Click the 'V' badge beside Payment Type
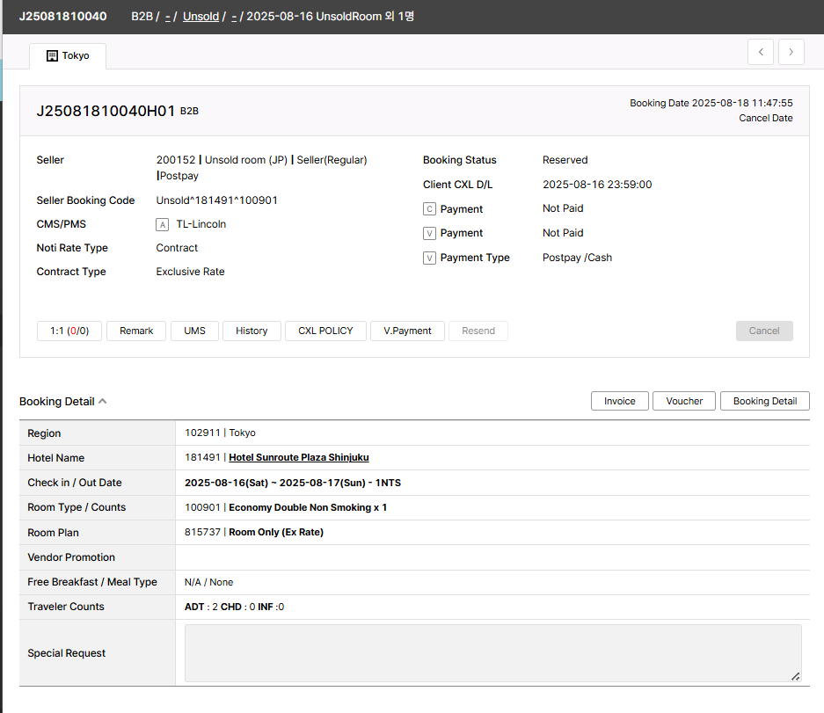This screenshot has height=713, width=824. [x=429, y=258]
